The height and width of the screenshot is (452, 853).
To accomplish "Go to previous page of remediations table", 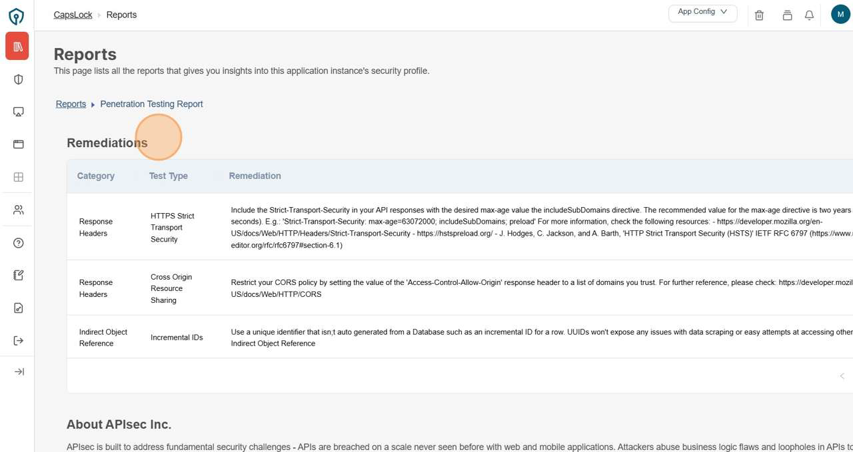I will 842,376.
